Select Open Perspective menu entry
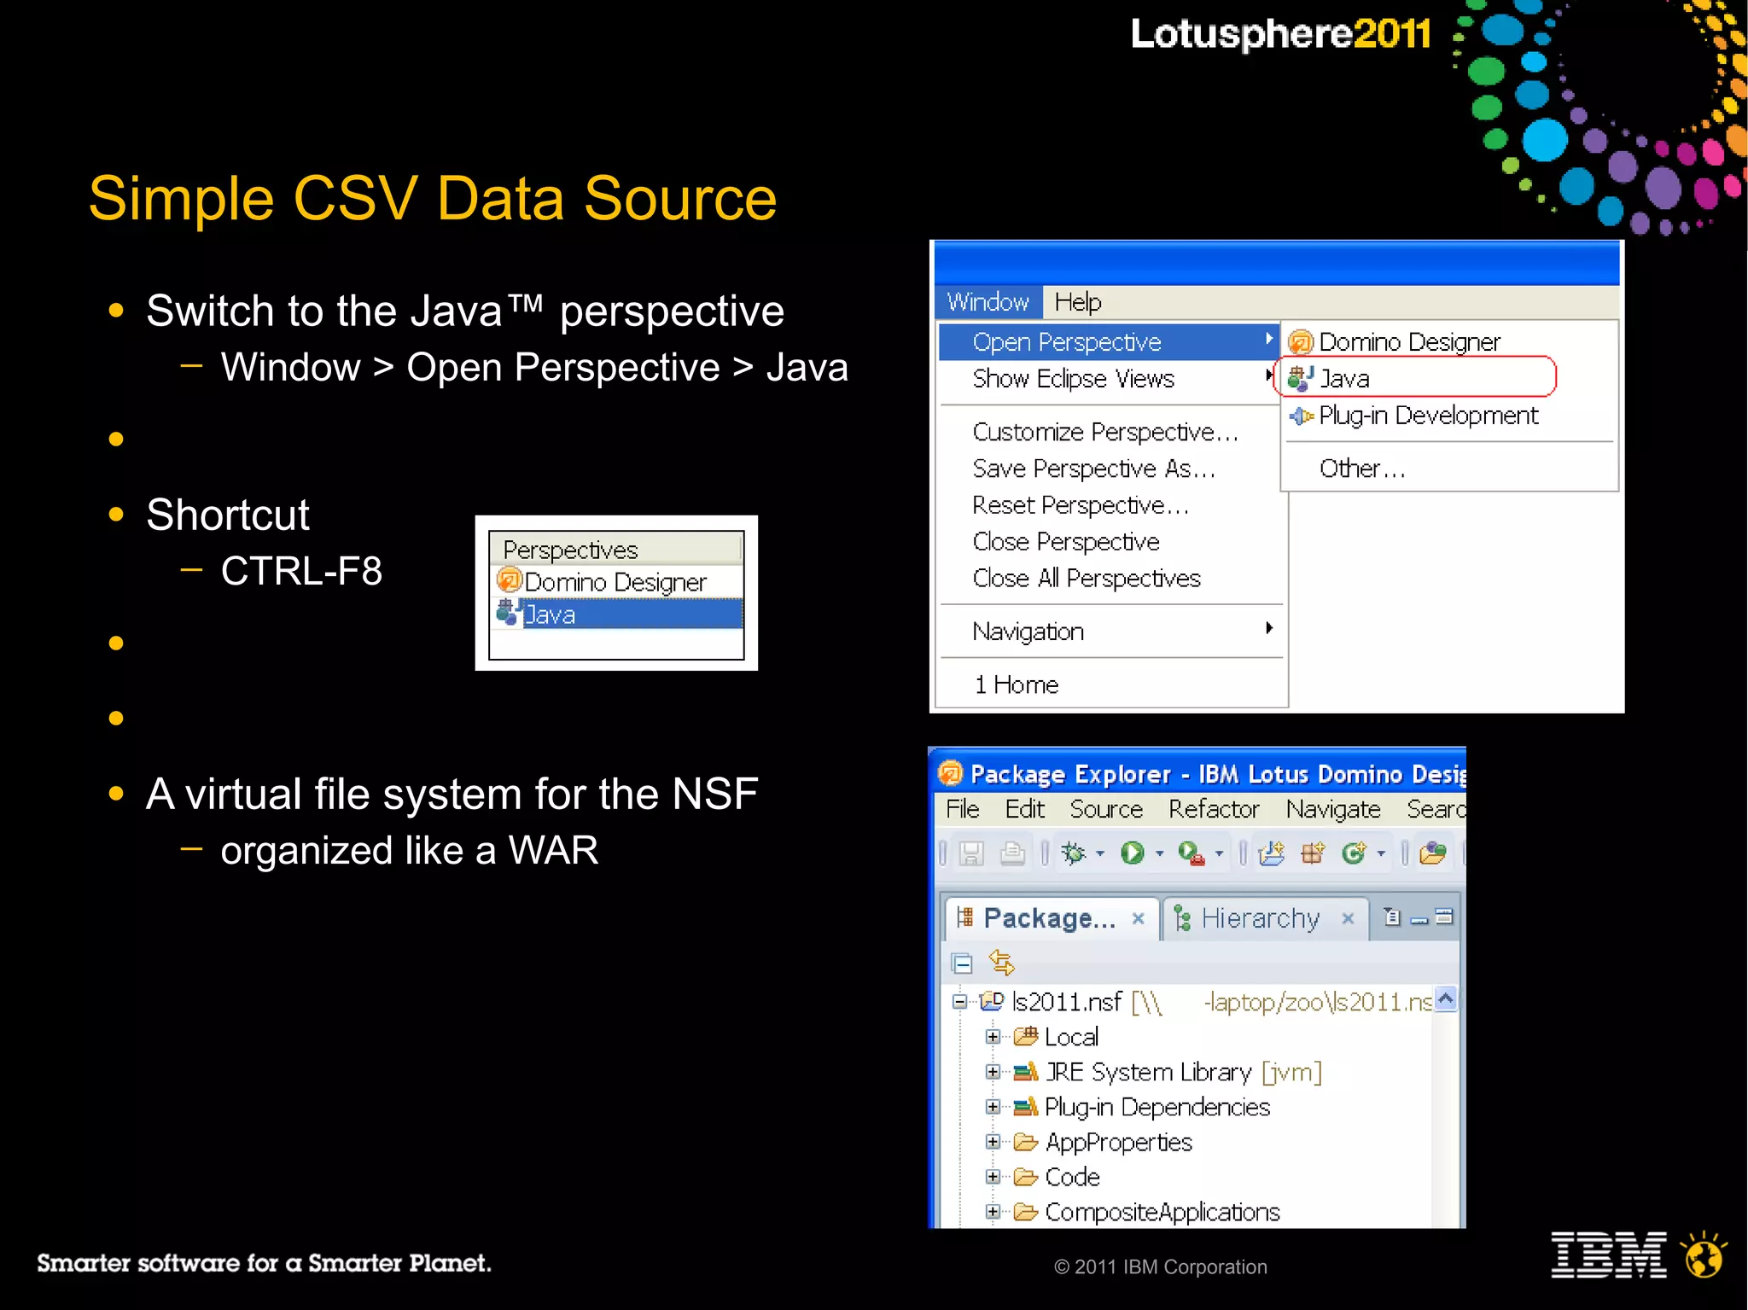Image resolution: width=1748 pixels, height=1310 pixels. [x=1108, y=342]
